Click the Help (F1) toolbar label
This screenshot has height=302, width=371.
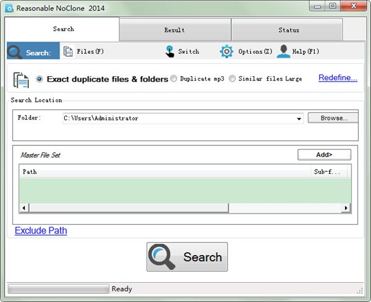[x=305, y=51]
